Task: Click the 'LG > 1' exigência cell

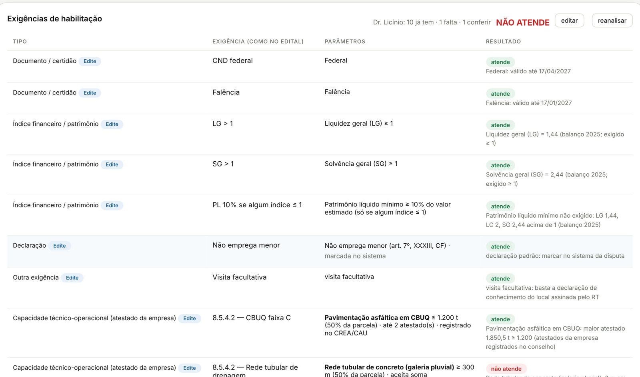Action: (x=222, y=124)
